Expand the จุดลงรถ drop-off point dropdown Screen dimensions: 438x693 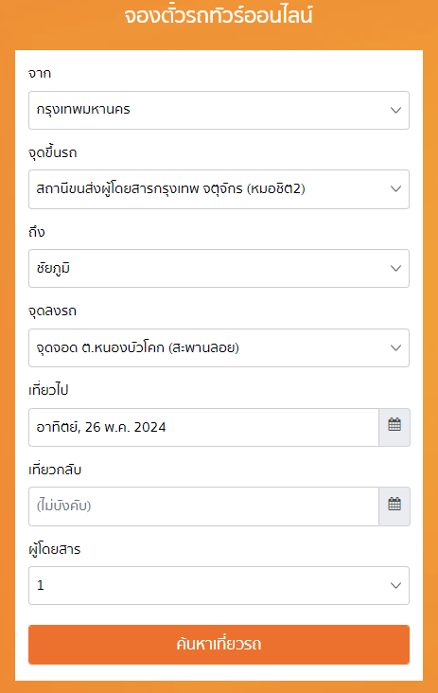(219, 347)
